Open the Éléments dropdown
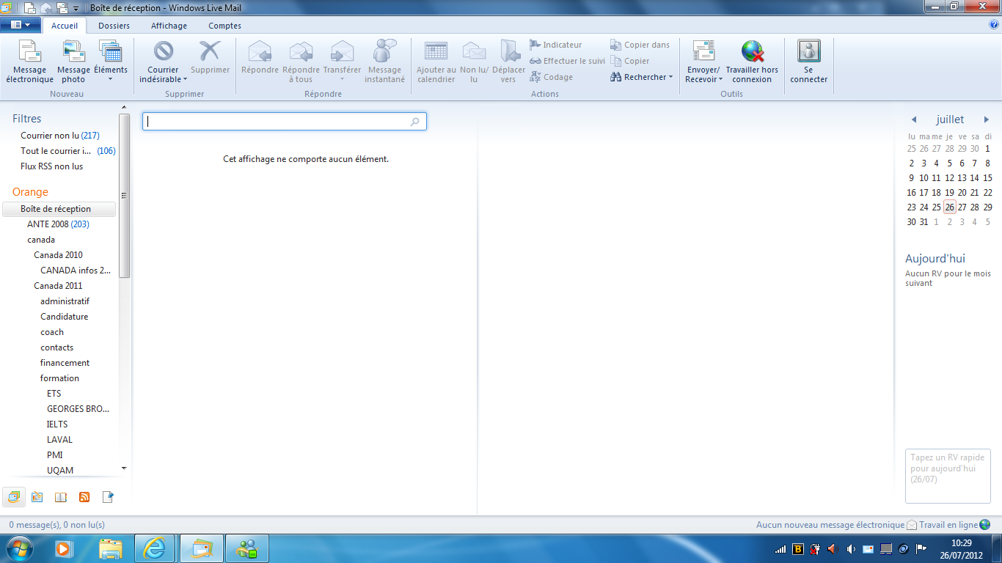 [x=111, y=61]
